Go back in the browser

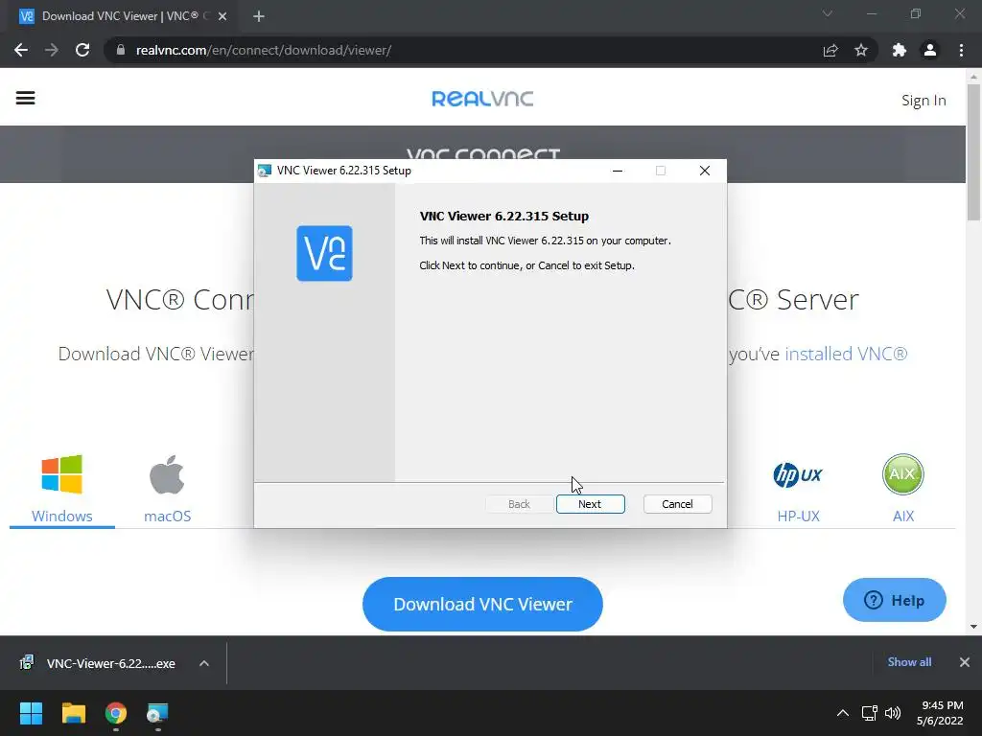(x=21, y=50)
